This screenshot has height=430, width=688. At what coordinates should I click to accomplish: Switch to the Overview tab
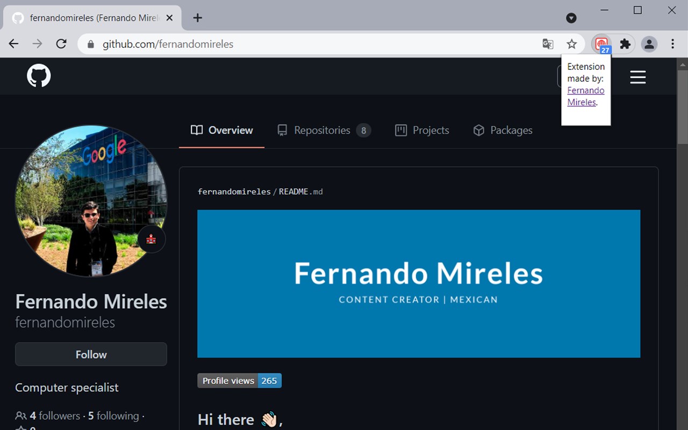coord(222,130)
